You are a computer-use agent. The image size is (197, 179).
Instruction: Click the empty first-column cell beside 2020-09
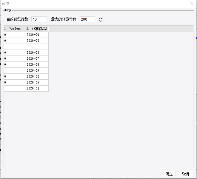pyautogui.click(x=15, y=70)
